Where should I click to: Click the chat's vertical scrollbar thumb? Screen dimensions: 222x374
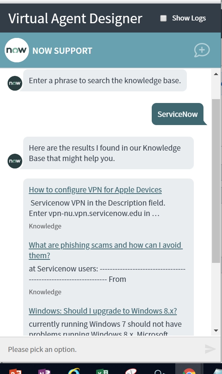point(216,181)
